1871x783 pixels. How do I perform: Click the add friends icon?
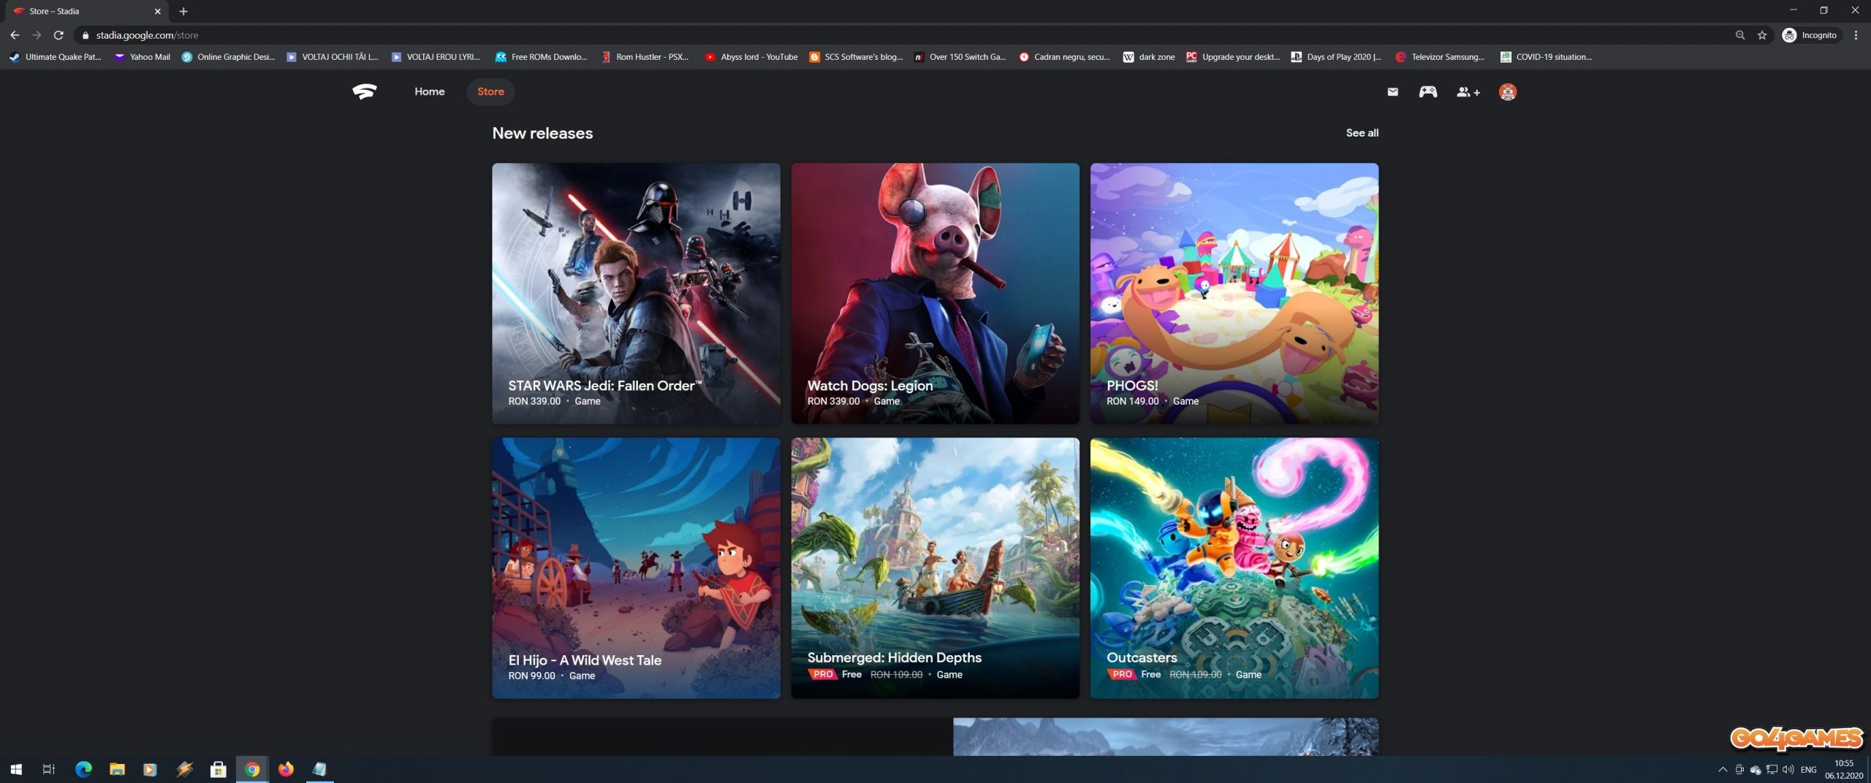[1468, 92]
